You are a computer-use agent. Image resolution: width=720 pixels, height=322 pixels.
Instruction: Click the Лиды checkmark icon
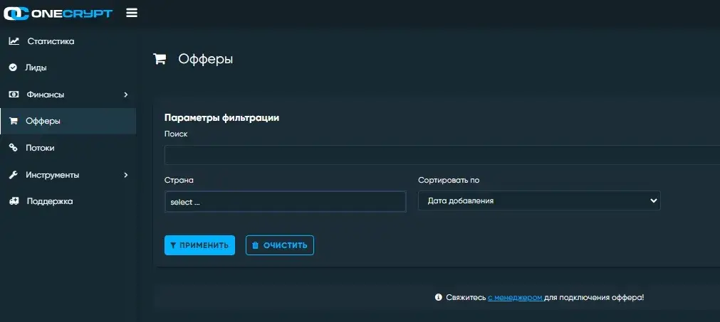click(x=14, y=68)
